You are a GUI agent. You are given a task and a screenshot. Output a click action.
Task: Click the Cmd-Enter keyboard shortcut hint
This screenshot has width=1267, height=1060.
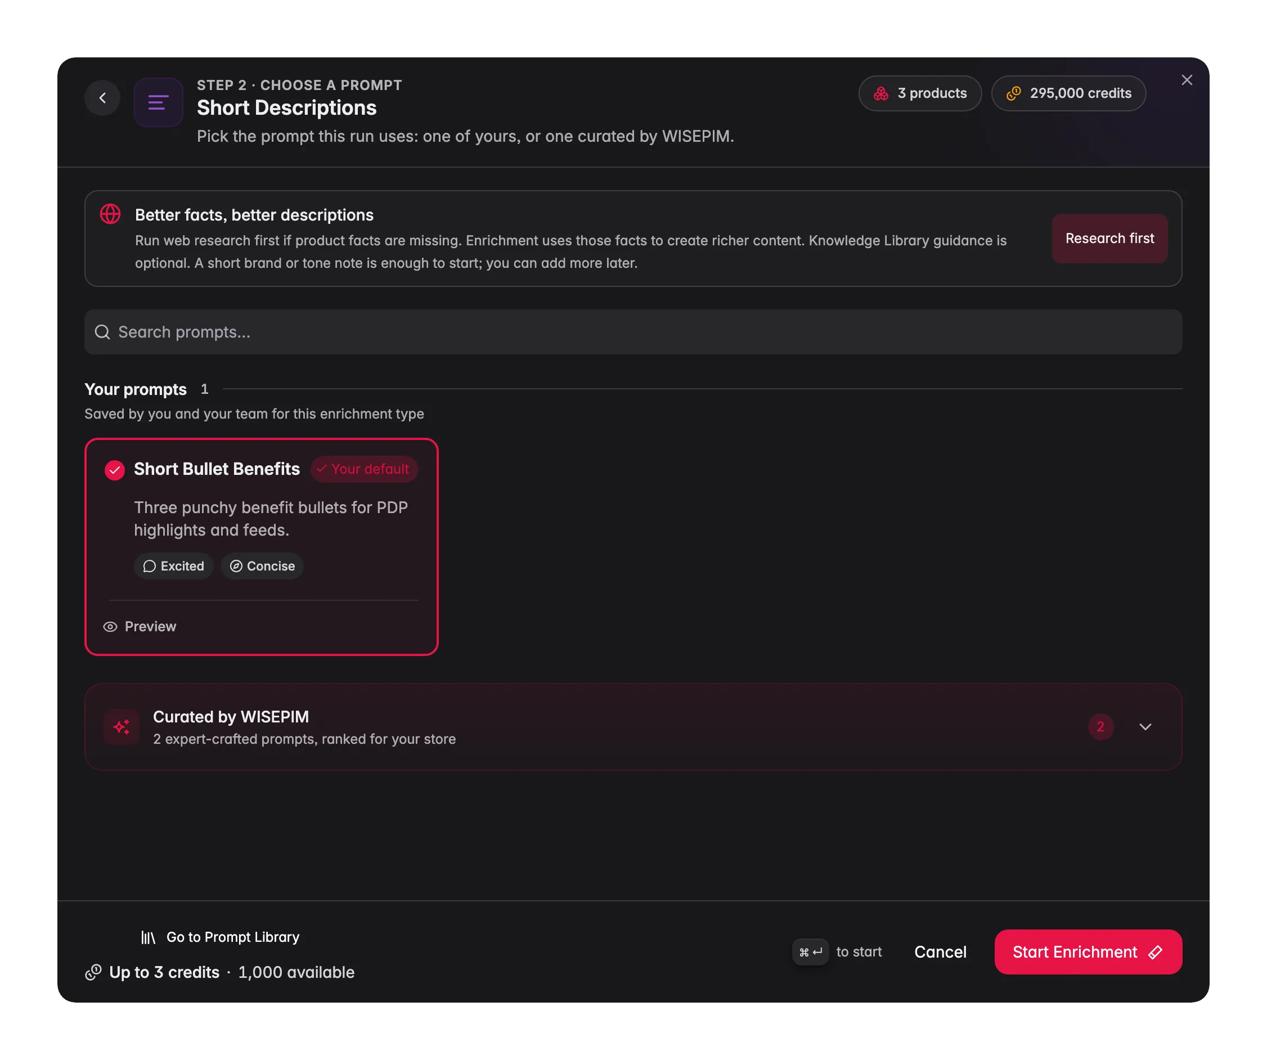[810, 952]
